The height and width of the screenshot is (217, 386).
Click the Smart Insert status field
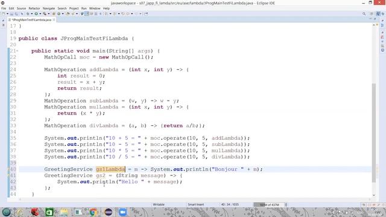click(196, 205)
